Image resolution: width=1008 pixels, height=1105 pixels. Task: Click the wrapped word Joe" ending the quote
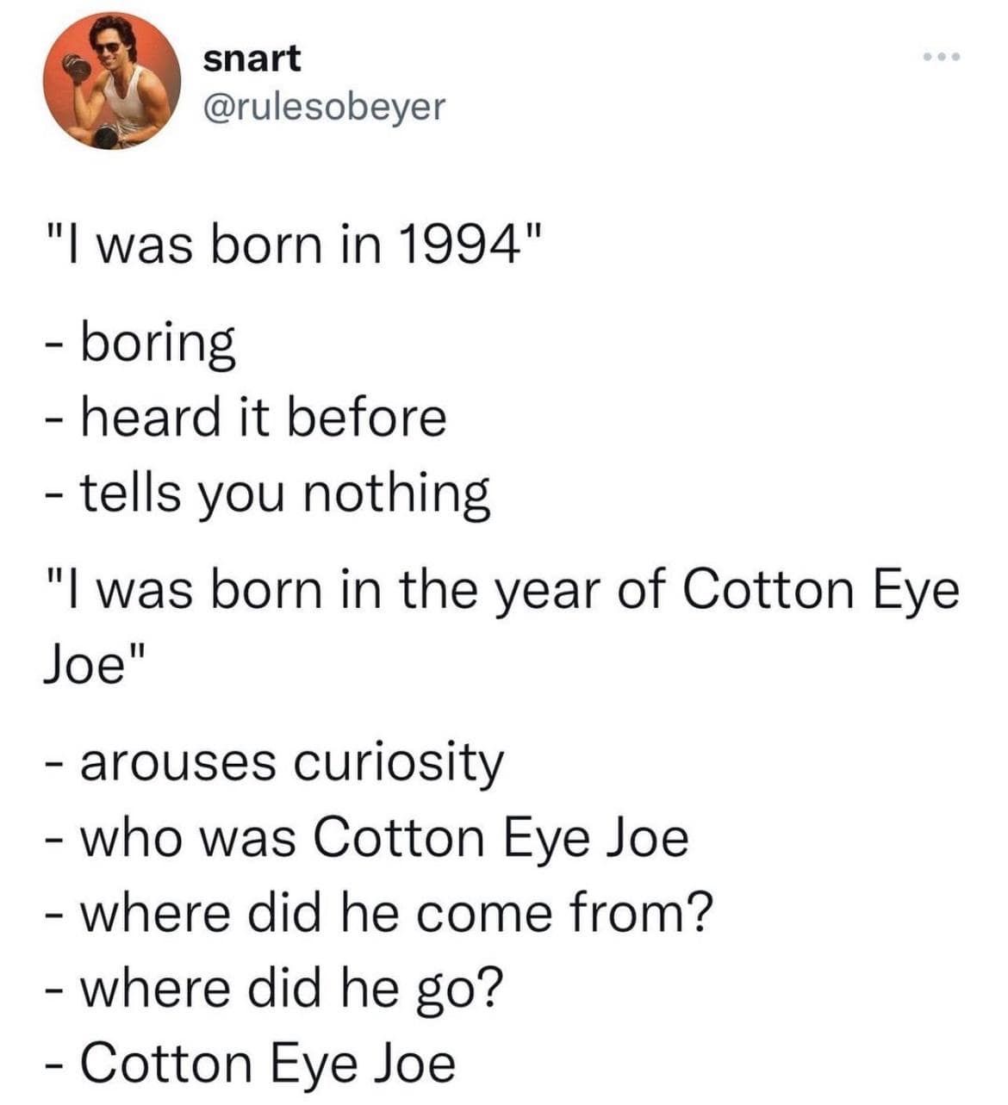(88, 666)
